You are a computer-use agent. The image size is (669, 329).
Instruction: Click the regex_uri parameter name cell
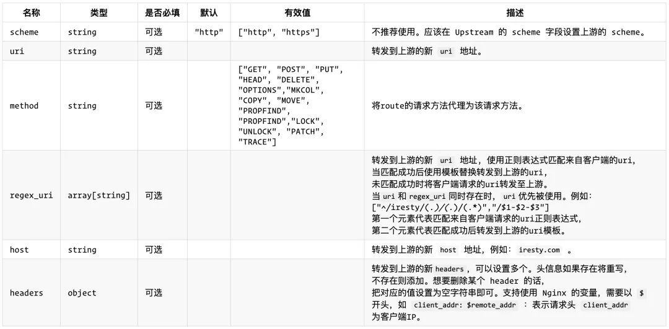click(x=31, y=195)
